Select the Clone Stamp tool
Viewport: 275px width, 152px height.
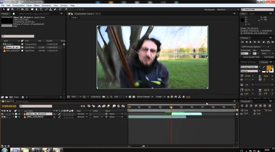pos(51,9)
